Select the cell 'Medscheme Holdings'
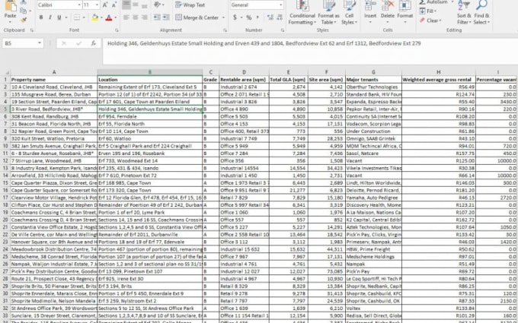This screenshot has width=518, height=323. (x=373, y=257)
